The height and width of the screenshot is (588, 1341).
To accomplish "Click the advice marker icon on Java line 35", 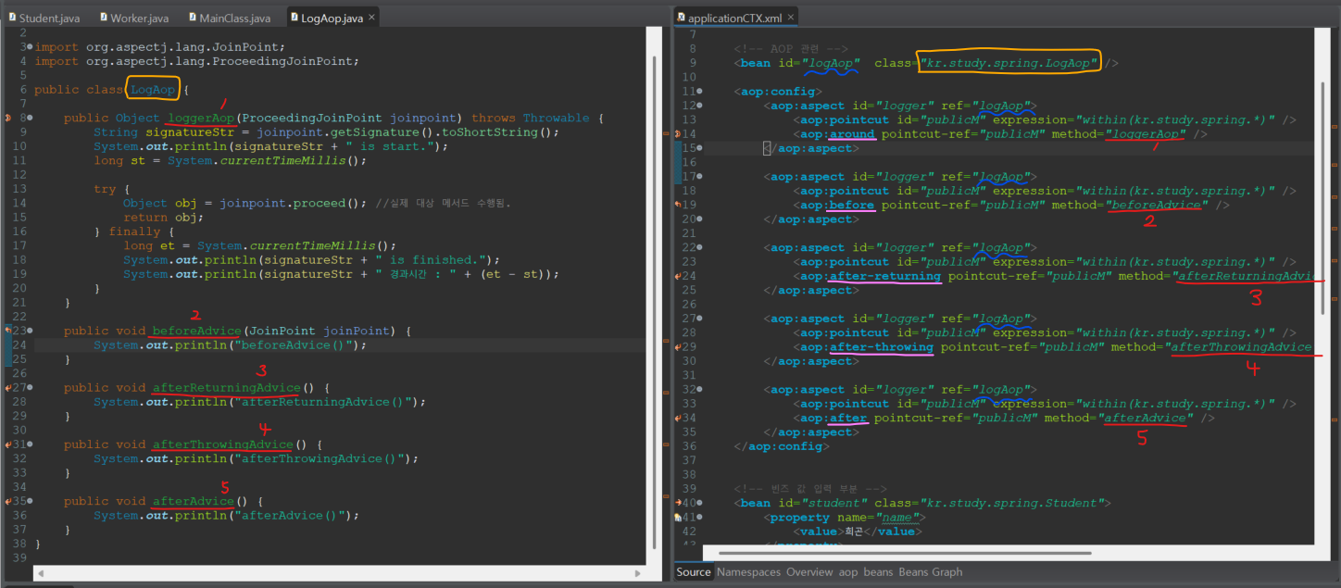I will click(7, 501).
